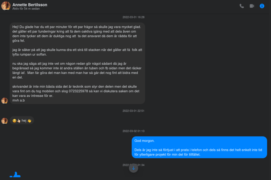Click the 2022-03-02 01:13 timestamp
The height and width of the screenshot is (180, 271).
pyautogui.click(x=133, y=131)
